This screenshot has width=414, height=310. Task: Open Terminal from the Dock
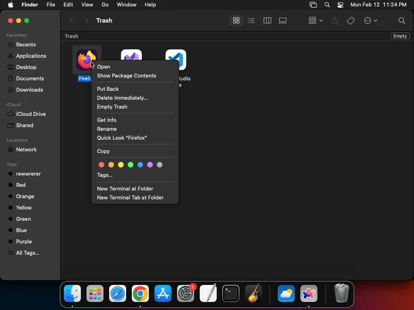pos(231,293)
